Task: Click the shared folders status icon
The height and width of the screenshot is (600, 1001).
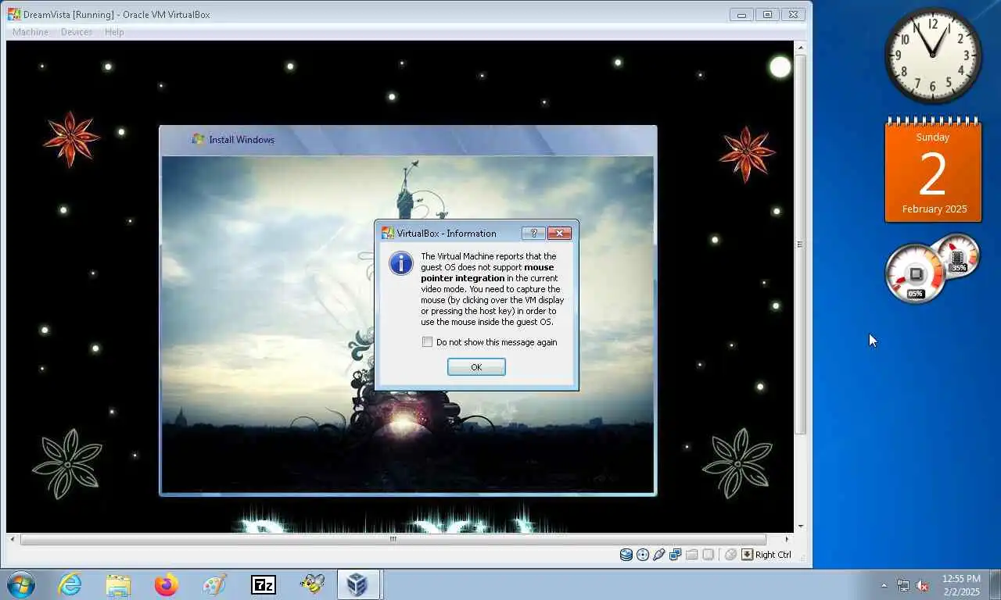Action: click(x=692, y=555)
